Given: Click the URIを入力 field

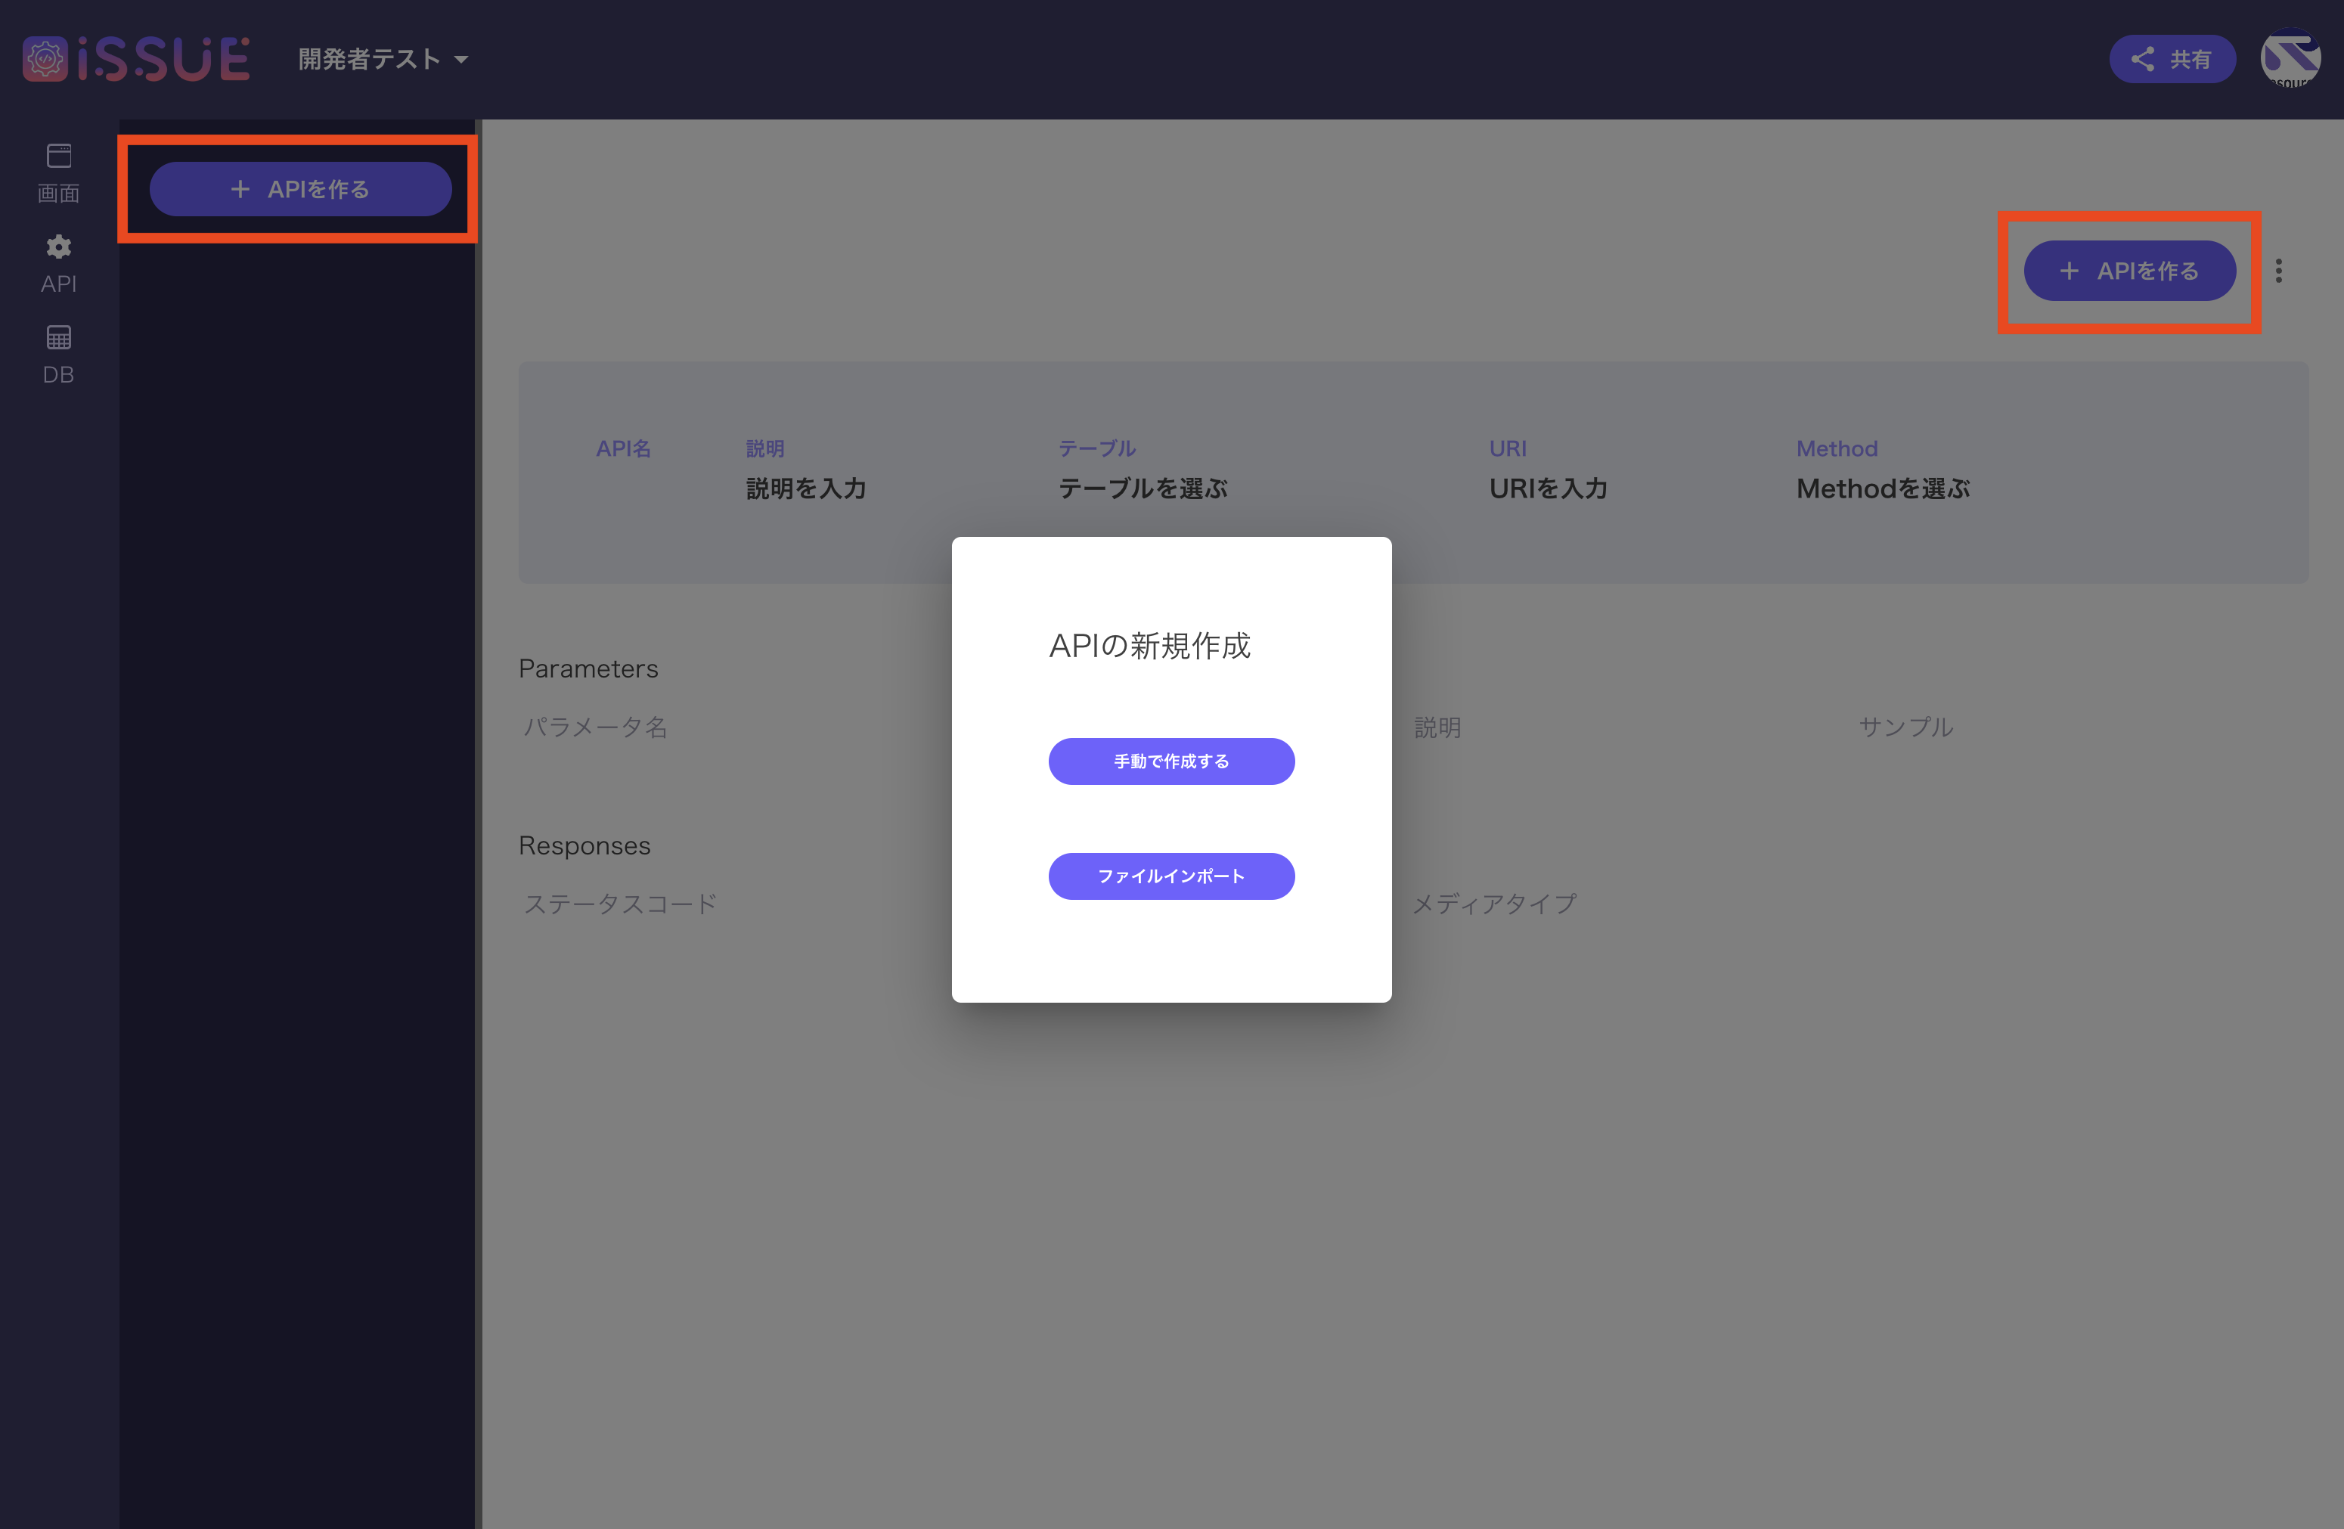Looking at the screenshot, I should [x=1549, y=488].
